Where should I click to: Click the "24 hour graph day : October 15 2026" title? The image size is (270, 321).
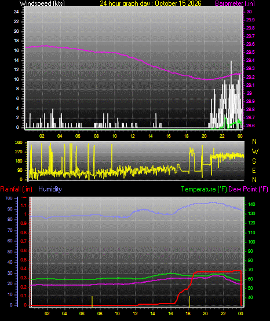tap(151, 3)
